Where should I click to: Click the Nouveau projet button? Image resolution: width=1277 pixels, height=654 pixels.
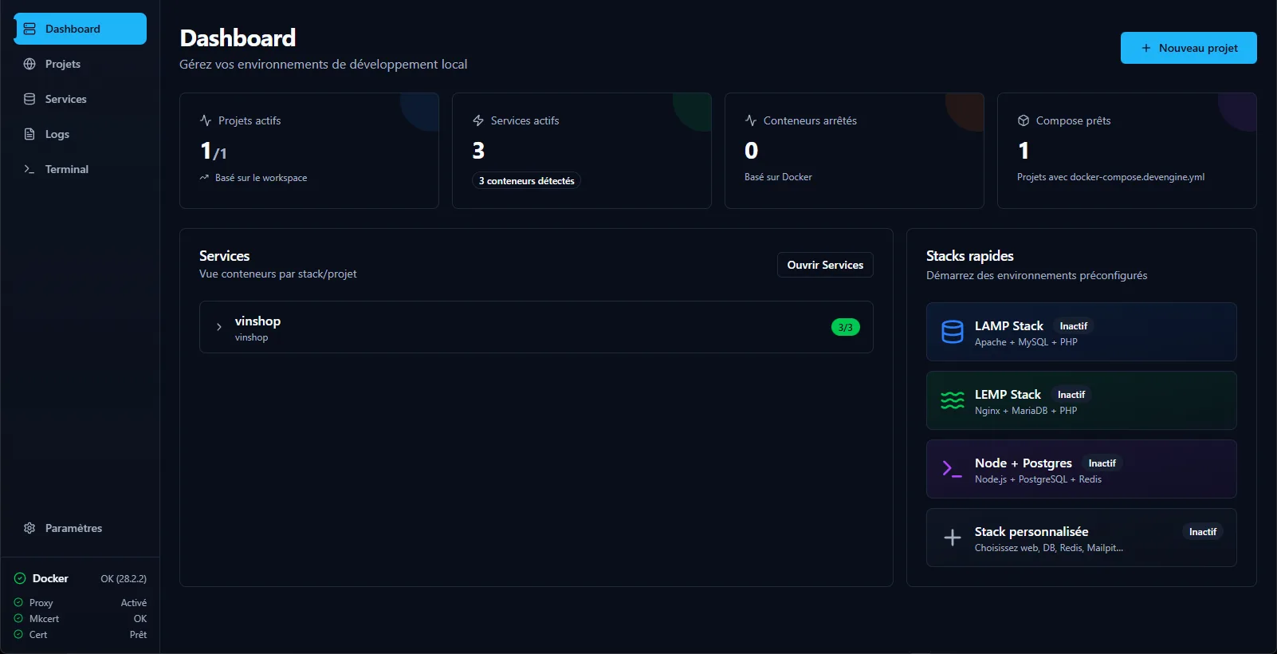tap(1189, 48)
